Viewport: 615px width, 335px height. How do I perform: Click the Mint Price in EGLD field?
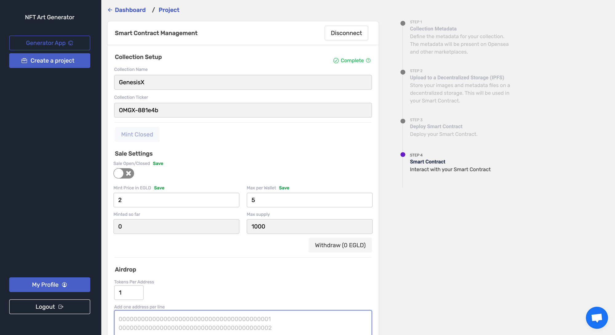[x=176, y=200]
